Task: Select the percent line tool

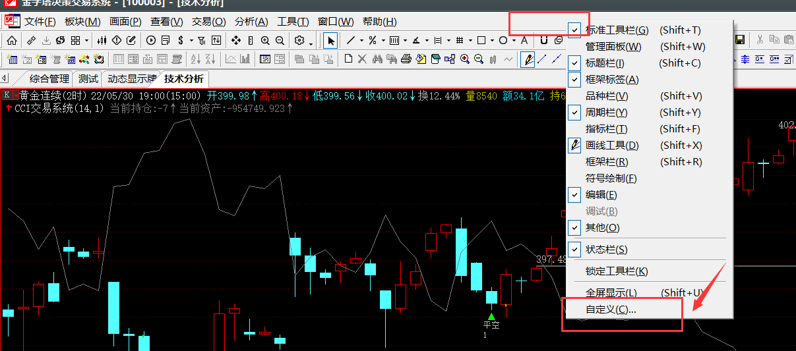Action: point(373,40)
